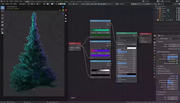The image size is (180, 103).
Task: Click the Ambient Occlusion Factor slider
Action: click(173, 57)
